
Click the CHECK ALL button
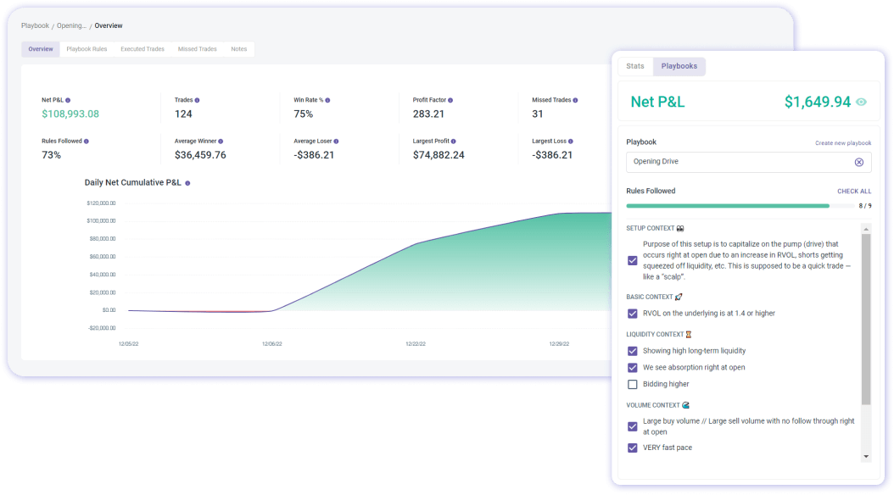(x=854, y=191)
